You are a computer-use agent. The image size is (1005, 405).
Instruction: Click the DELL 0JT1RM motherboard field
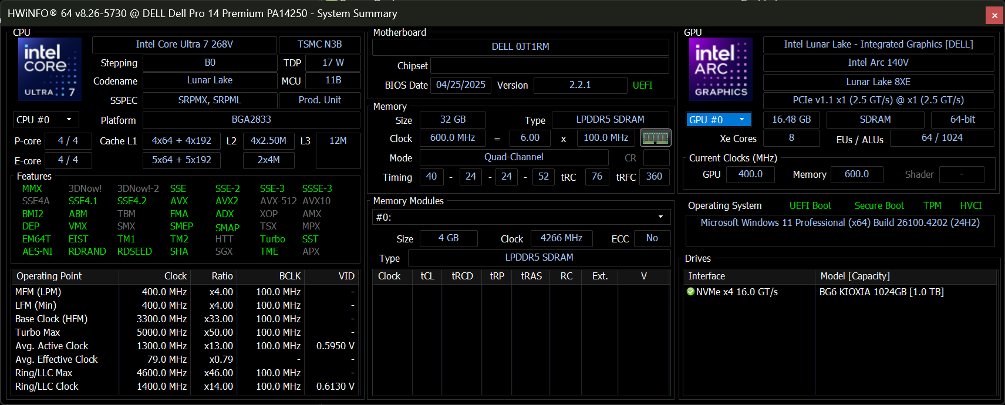pyautogui.click(x=521, y=47)
